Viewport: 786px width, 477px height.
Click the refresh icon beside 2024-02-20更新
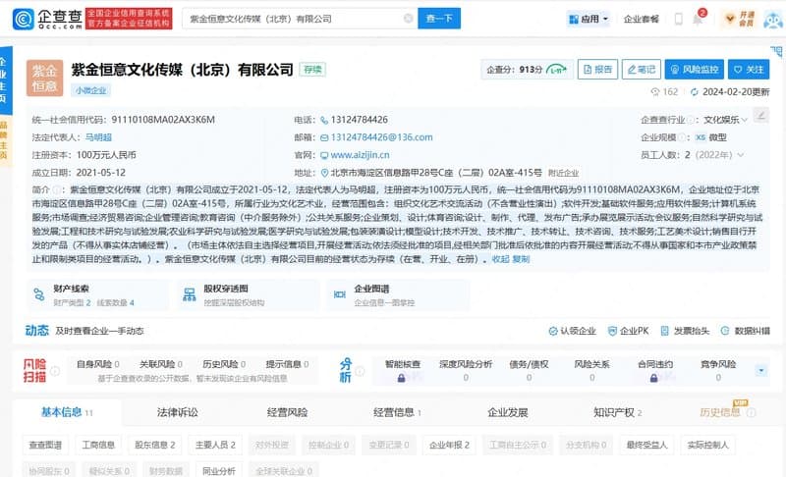pyautogui.click(x=695, y=92)
